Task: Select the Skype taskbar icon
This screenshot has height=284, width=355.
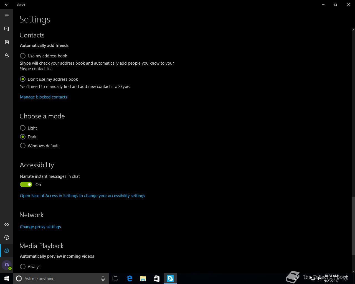Action: [170, 278]
